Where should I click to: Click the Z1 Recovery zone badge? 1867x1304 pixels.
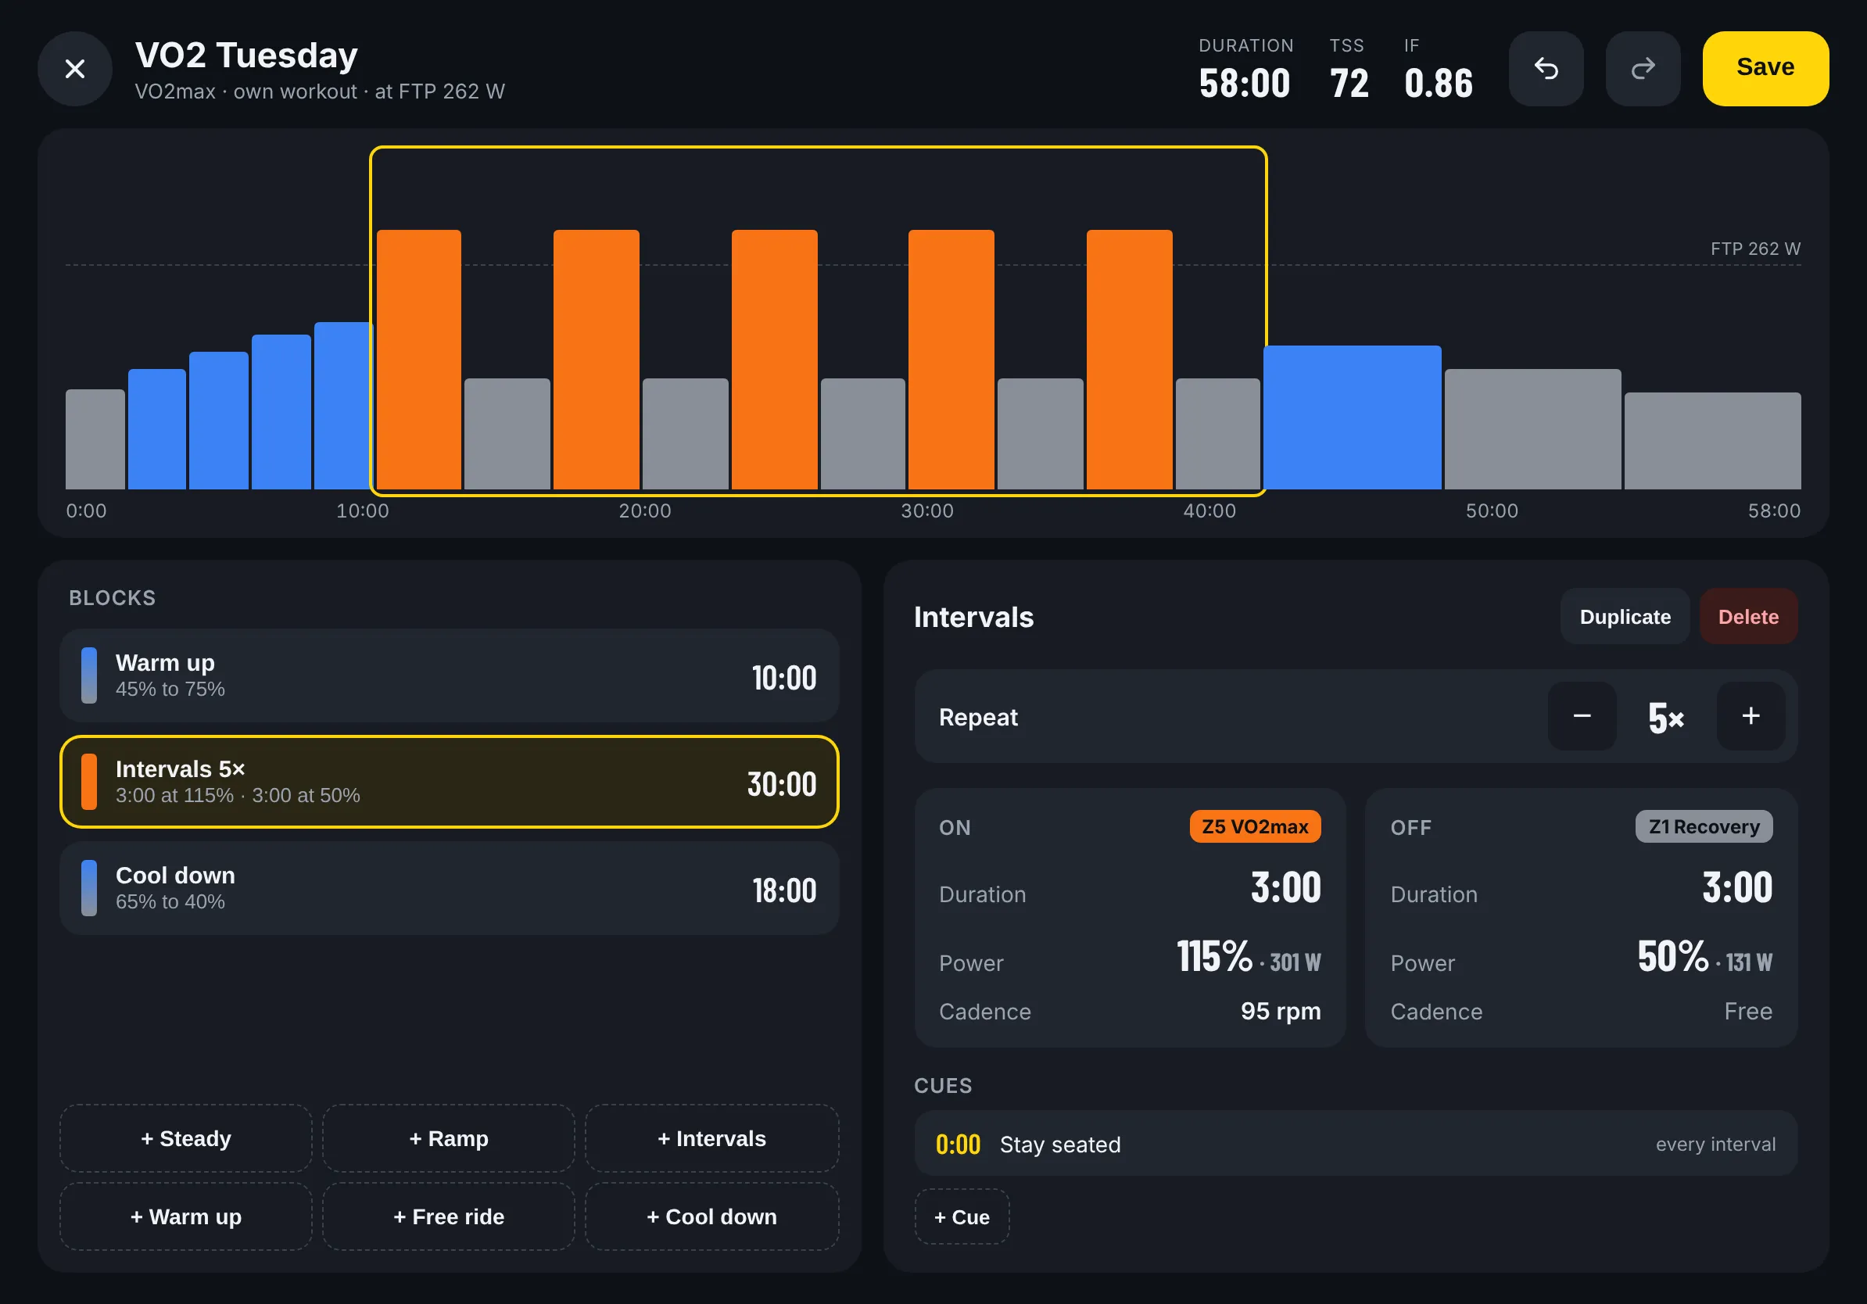(x=1704, y=827)
